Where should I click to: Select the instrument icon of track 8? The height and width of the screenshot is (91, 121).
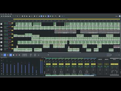(1, 50)
